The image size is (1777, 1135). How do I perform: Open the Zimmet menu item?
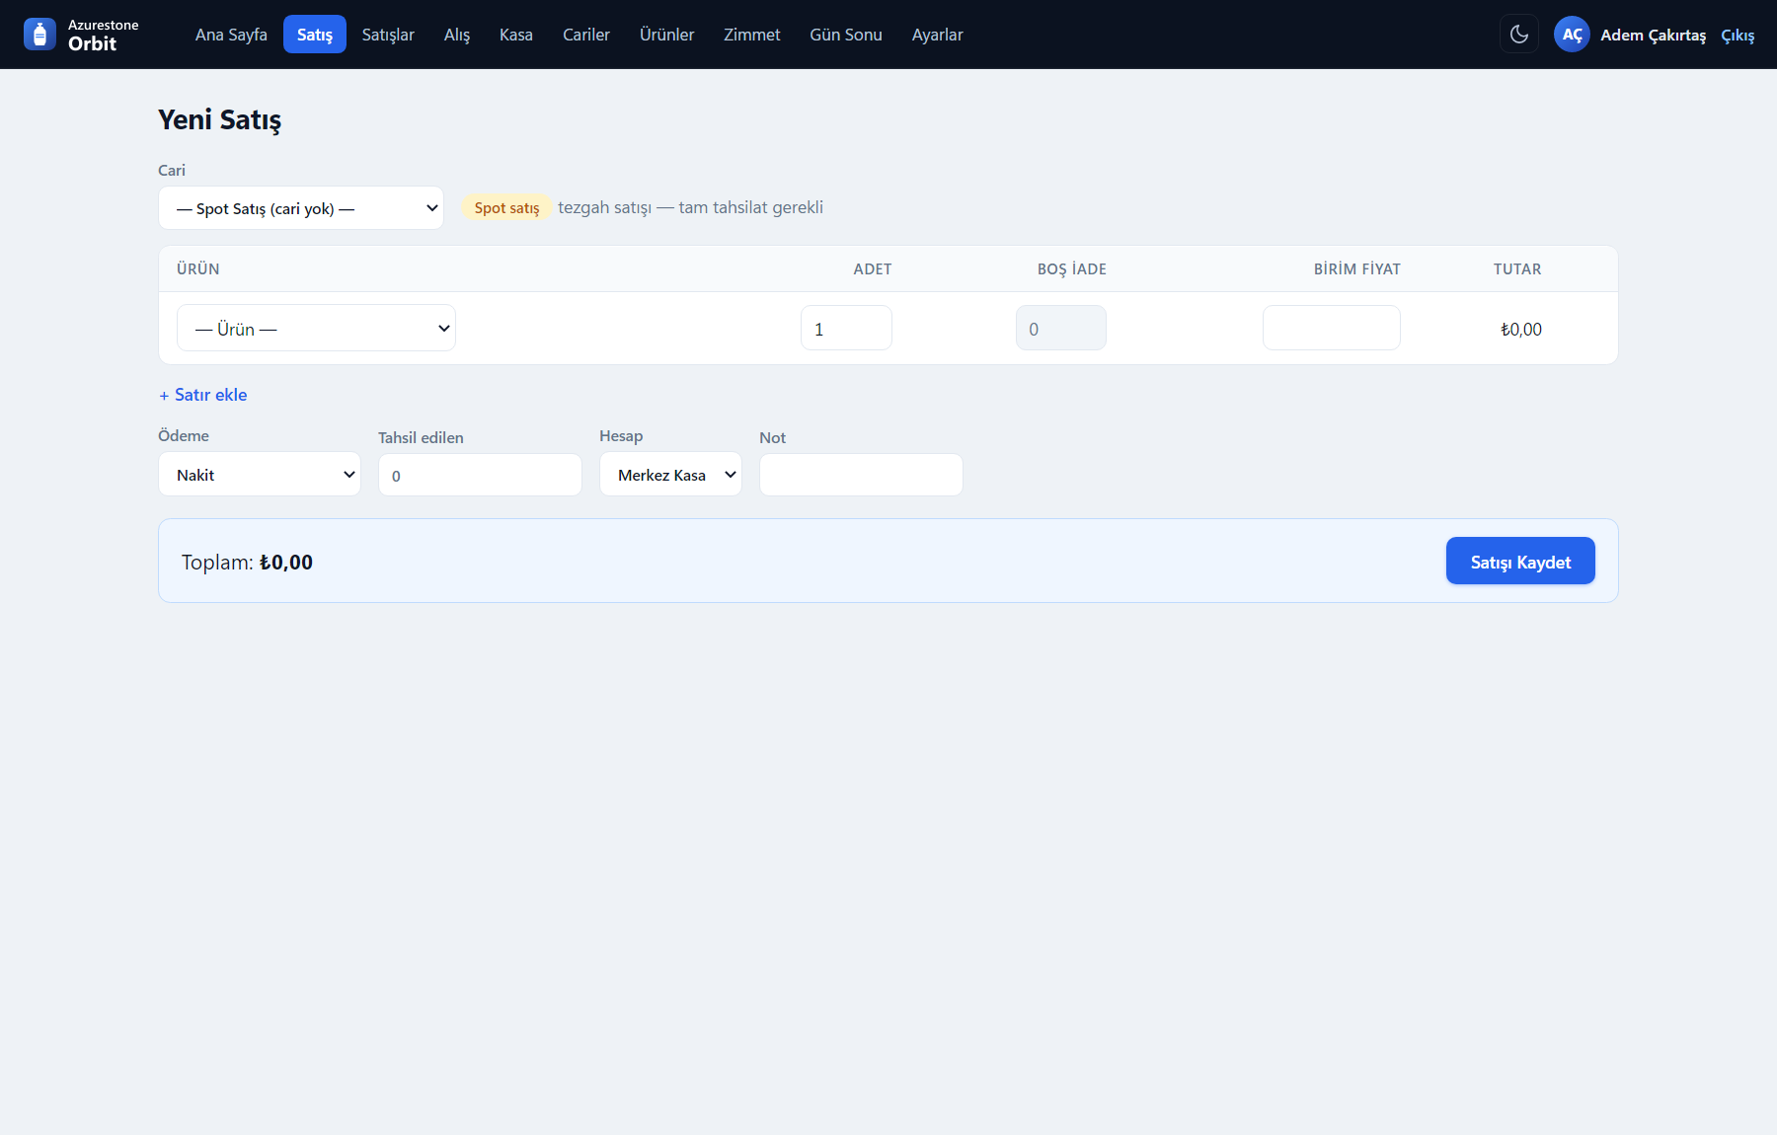click(752, 35)
